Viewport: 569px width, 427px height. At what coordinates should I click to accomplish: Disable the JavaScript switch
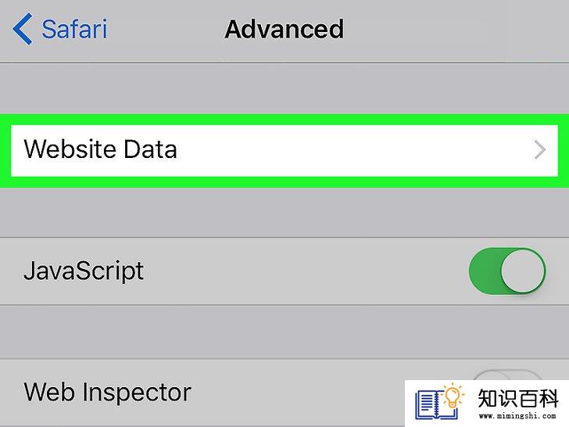[507, 271]
